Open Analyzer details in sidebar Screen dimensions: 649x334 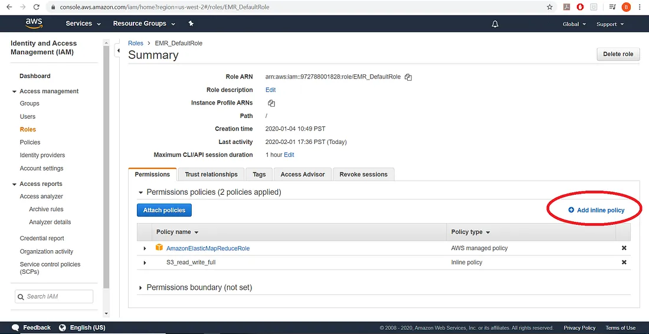pyautogui.click(x=50, y=222)
